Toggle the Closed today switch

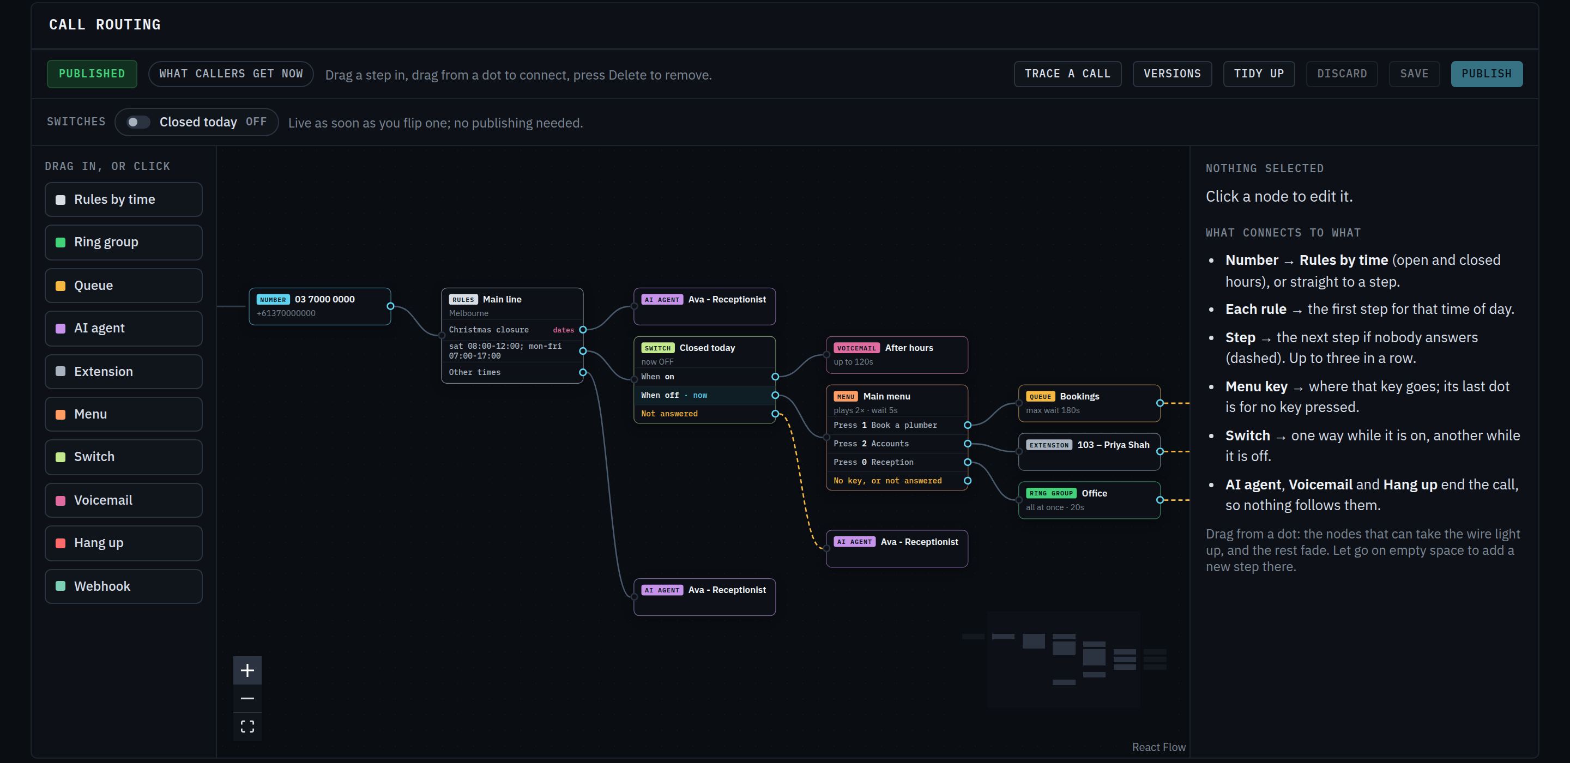tap(138, 122)
